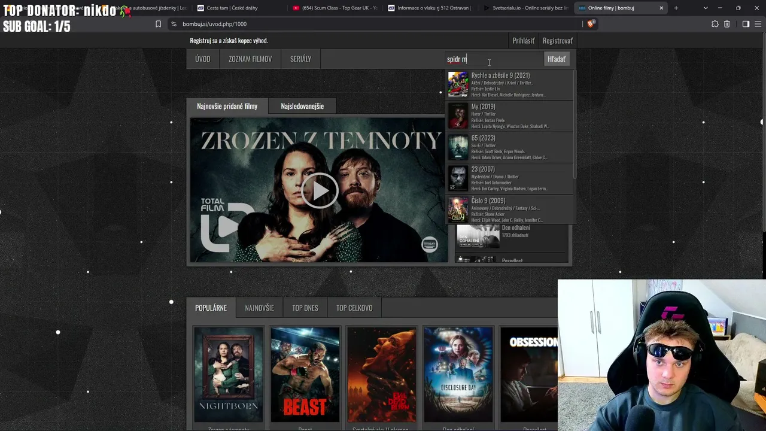Click the Registruj sa a získaš kopec výhod text
The height and width of the screenshot is (431, 766).
pyautogui.click(x=229, y=41)
